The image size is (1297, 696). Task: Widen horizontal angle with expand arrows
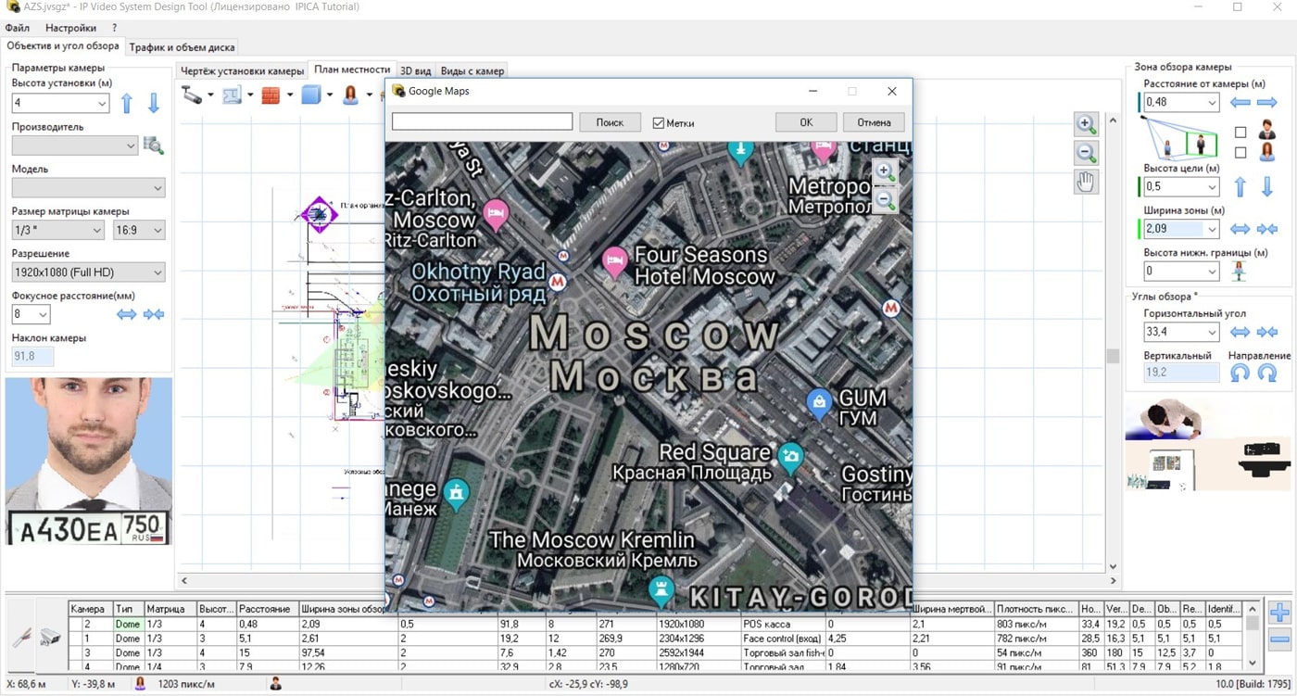click(1240, 332)
